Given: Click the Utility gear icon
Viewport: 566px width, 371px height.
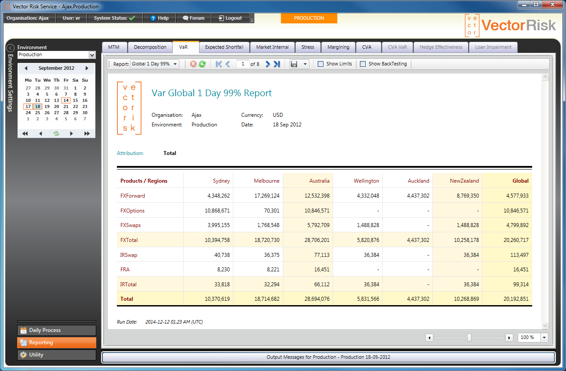Looking at the screenshot, I should 24,355.
